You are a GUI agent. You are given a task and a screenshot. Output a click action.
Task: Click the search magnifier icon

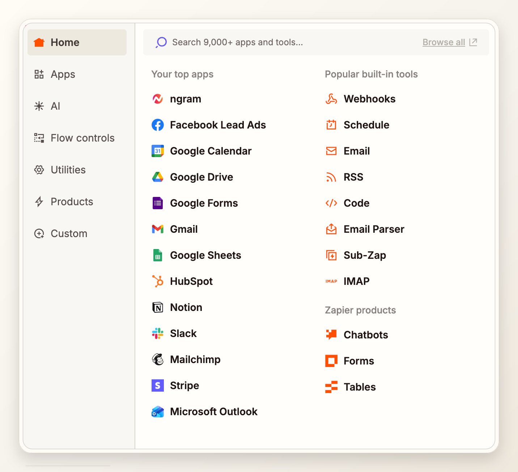coord(161,42)
